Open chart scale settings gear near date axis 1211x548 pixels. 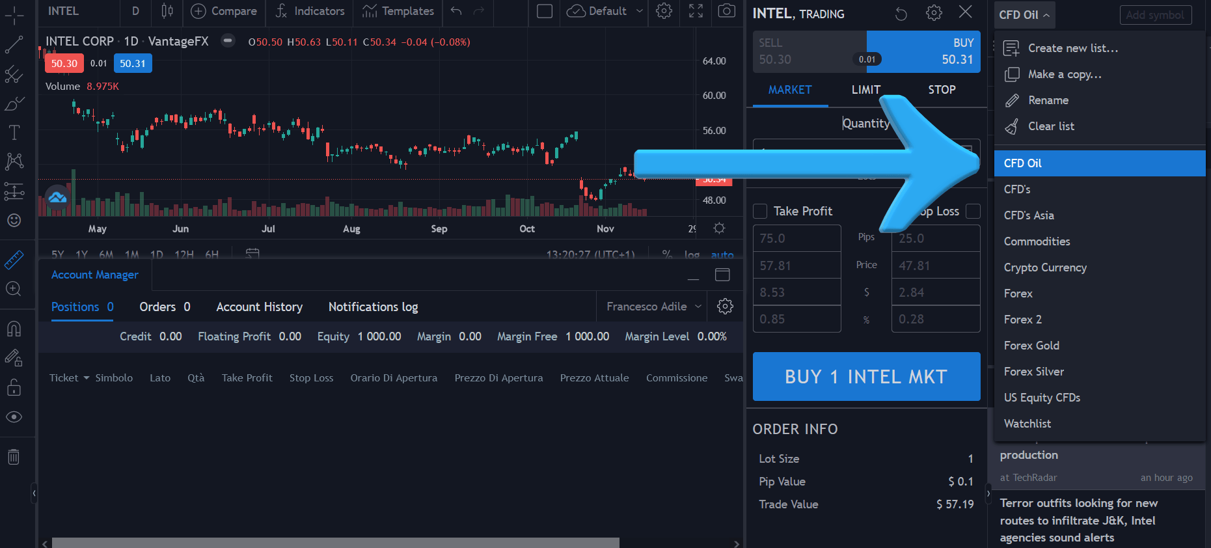[719, 228]
